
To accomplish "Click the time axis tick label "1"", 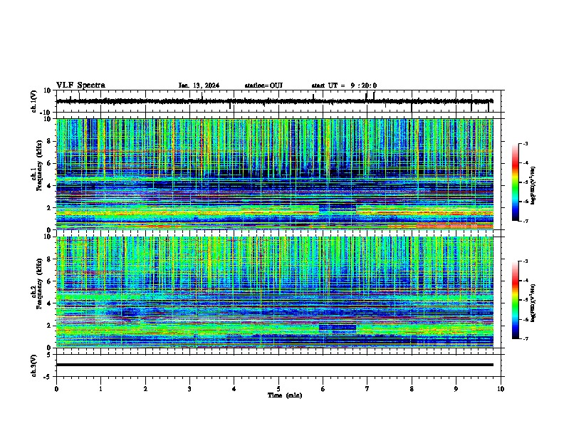I will [x=100, y=389].
